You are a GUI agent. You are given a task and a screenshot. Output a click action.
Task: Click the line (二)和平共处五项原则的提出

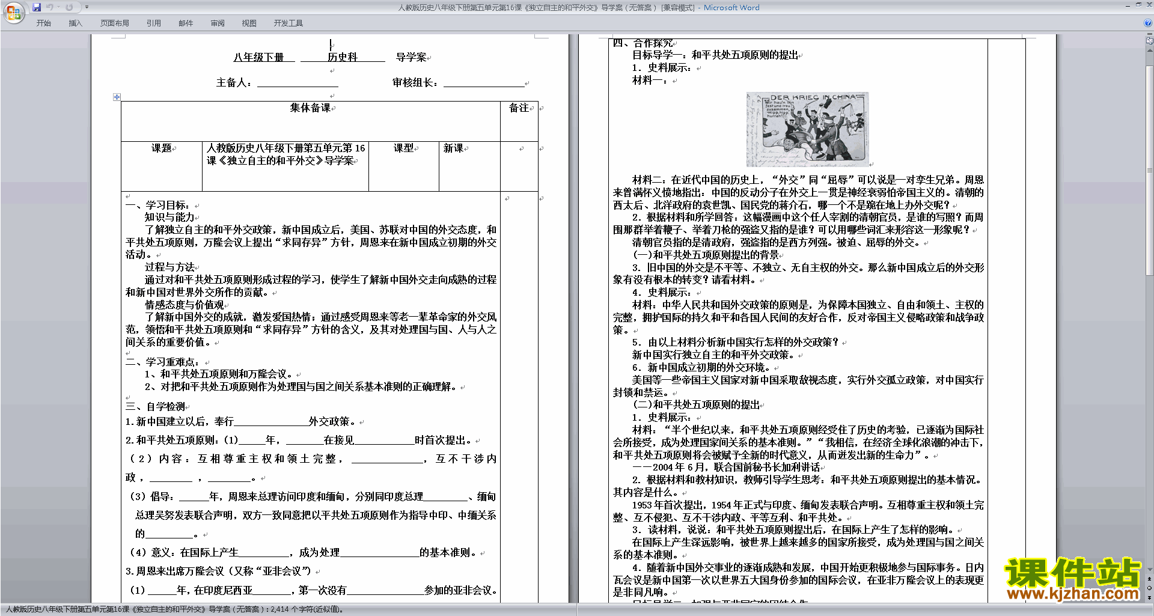[x=697, y=404]
